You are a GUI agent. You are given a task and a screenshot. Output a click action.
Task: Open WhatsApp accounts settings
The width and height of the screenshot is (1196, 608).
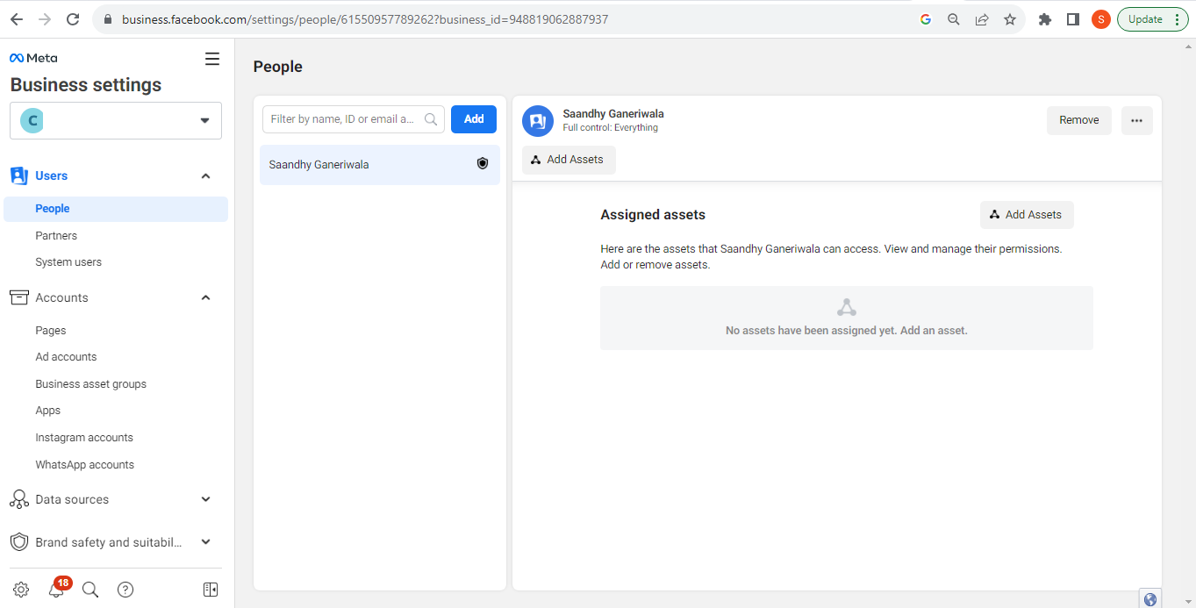click(85, 465)
